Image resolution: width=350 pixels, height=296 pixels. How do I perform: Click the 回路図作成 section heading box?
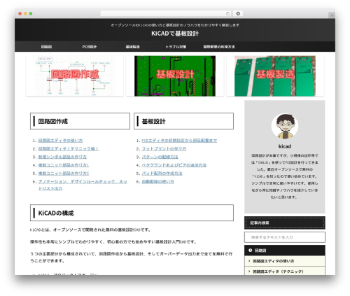click(x=80, y=121)
